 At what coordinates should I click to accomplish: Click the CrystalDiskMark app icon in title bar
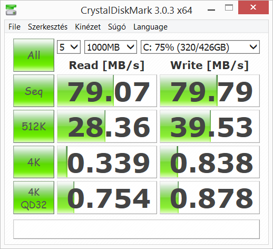coord(11,10)
